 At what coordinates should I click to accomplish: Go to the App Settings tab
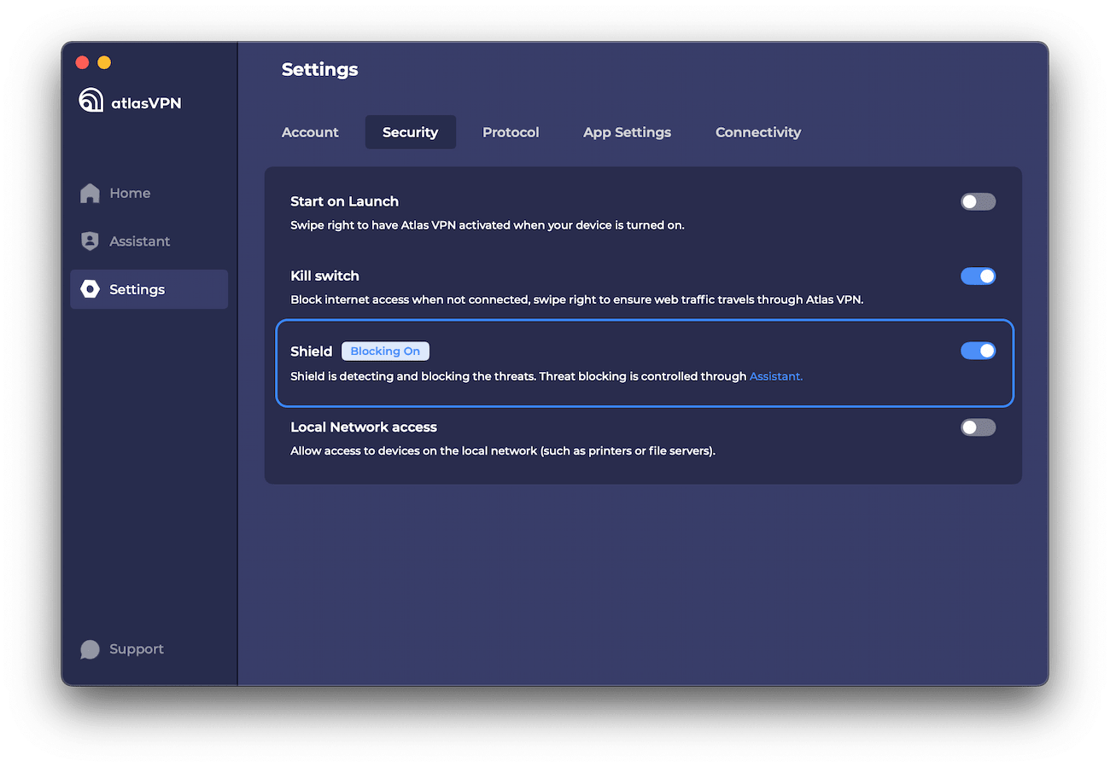[x=627, y=132]
